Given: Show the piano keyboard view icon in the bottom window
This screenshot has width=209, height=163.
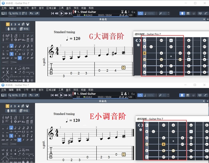Looking at the screenshot, I should (188, 95).
